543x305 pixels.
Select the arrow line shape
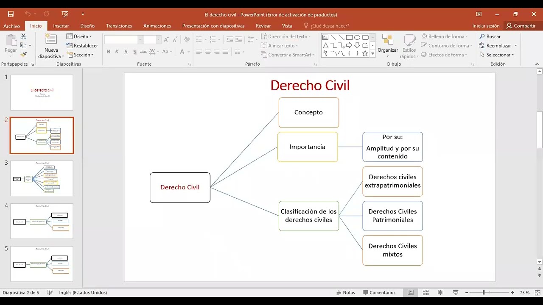click(x=341, y=37)
